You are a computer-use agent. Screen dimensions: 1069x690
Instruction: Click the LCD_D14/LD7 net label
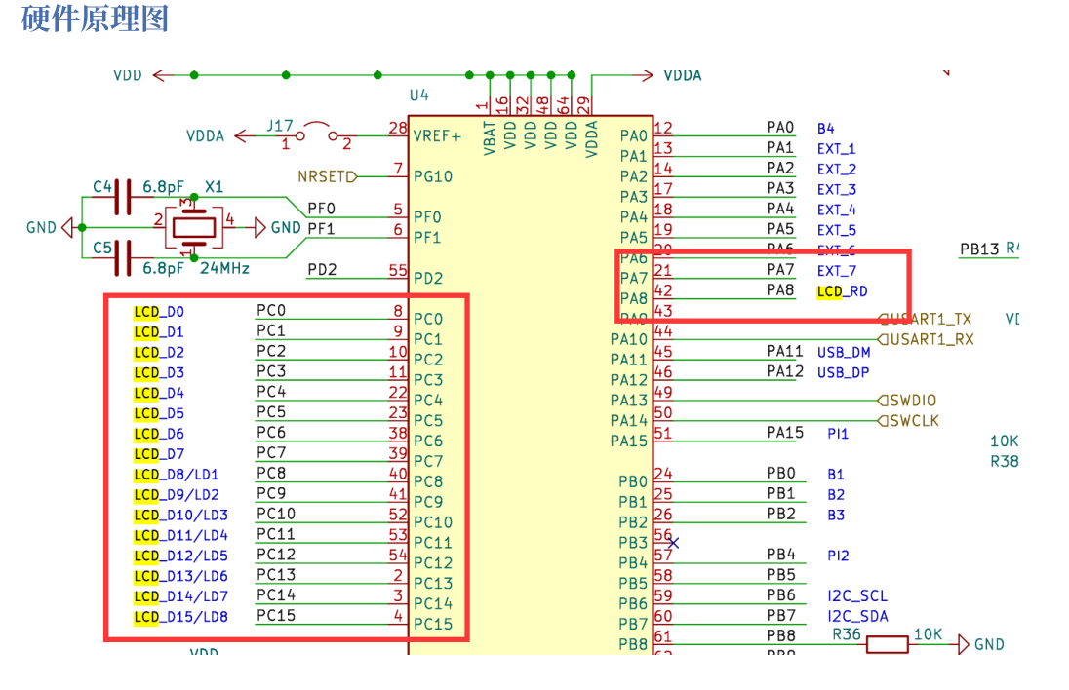(x=180, y=596)
